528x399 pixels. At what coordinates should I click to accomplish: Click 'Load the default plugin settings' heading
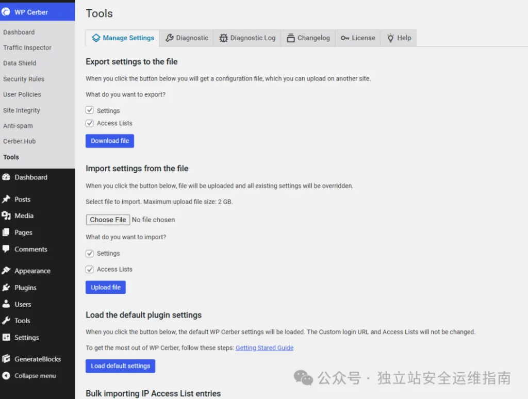[x=144, y=315]
